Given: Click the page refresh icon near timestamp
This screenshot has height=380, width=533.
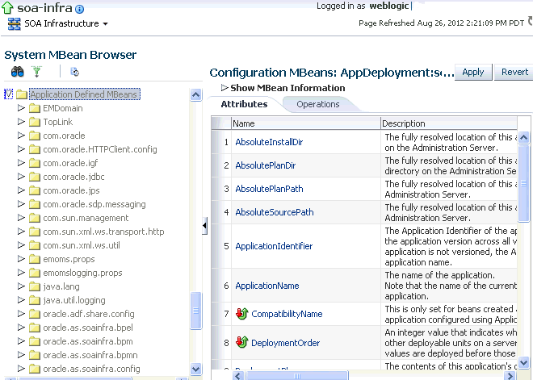Looking at the screenshot, I should (530, 22).
